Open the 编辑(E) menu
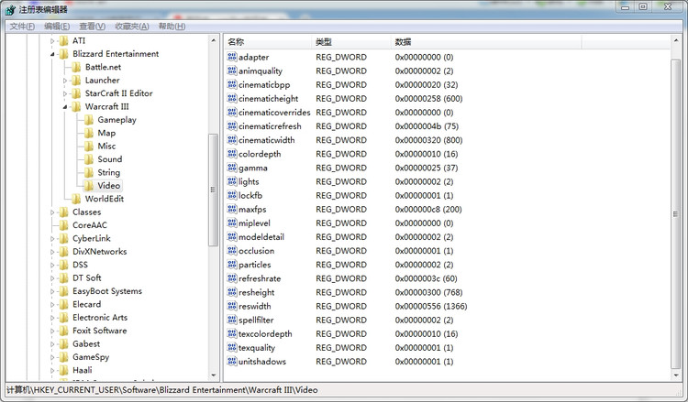688x402 pixels. [x=57, y=27]
